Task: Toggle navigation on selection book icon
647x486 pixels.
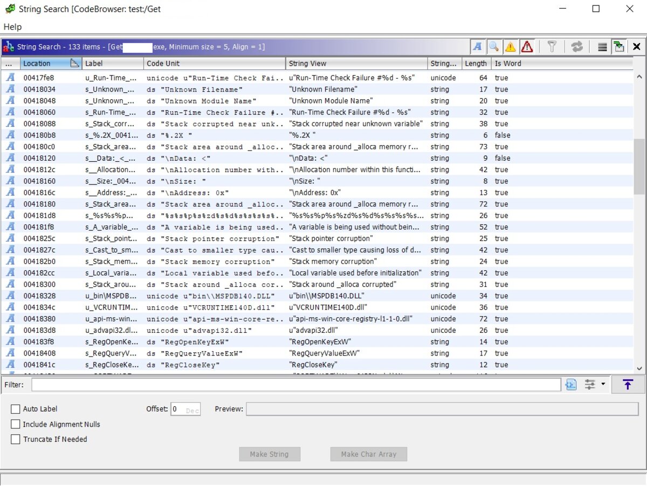Action: click(x=619, y=47)
